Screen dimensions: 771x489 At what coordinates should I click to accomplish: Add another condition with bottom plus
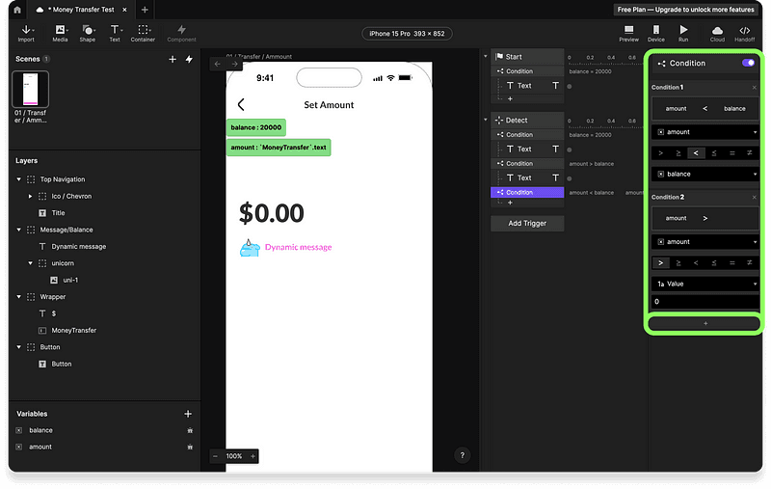coord(705,323)
